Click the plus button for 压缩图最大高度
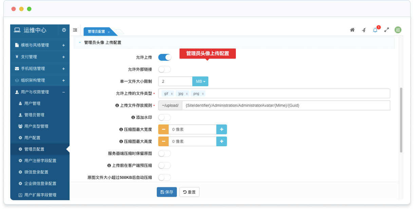The image size is (414, 210). (222, 141)
